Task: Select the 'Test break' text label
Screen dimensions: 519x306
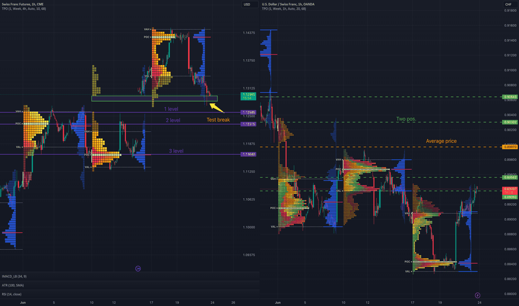Action: (x=218, y=120)
